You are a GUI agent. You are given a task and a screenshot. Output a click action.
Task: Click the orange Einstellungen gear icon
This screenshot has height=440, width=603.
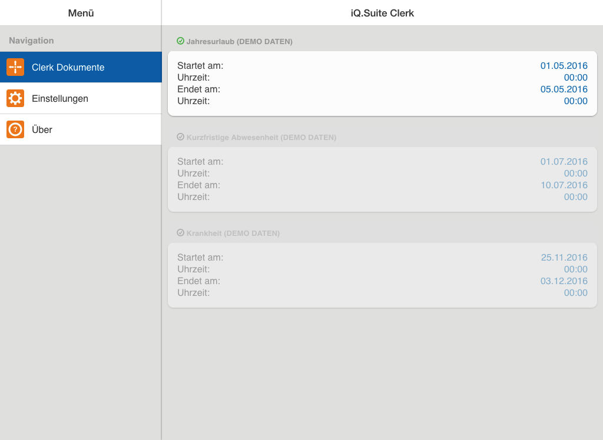(x=15, y=98)
